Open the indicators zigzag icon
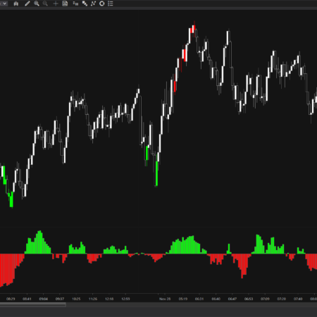This screenshot has width=317, height=317. (93, 4)
